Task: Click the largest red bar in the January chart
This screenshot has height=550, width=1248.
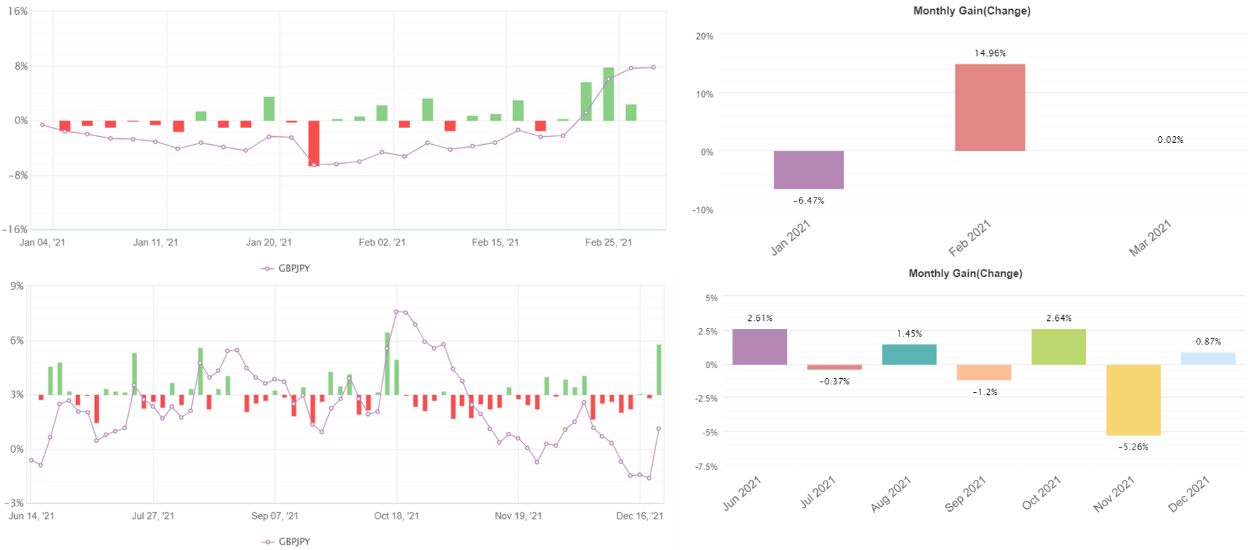Action: pos(314,143)
